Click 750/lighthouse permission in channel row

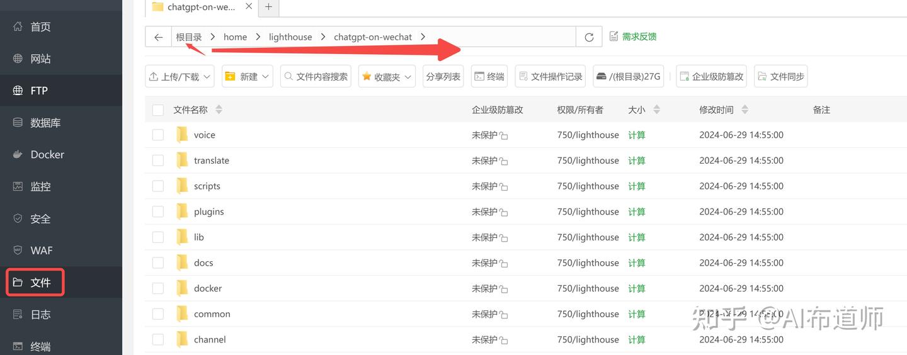click(588, 339)
